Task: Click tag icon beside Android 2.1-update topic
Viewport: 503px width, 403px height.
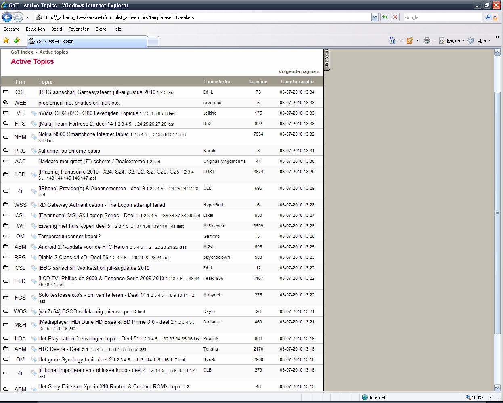Action: click(34, 247)
